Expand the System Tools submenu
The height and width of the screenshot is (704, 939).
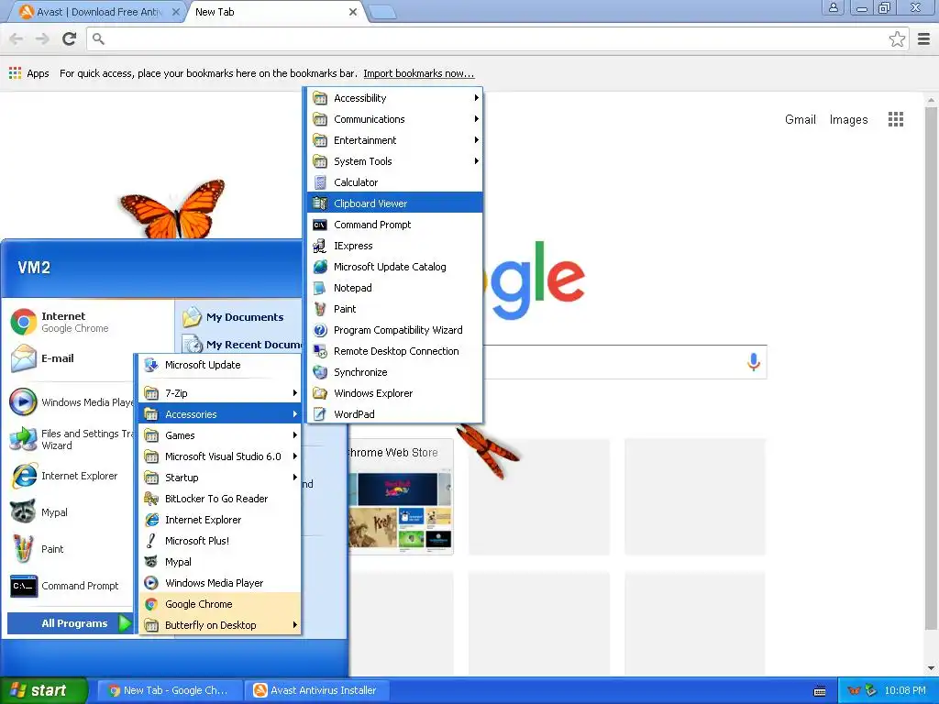[x=394, y=161]
